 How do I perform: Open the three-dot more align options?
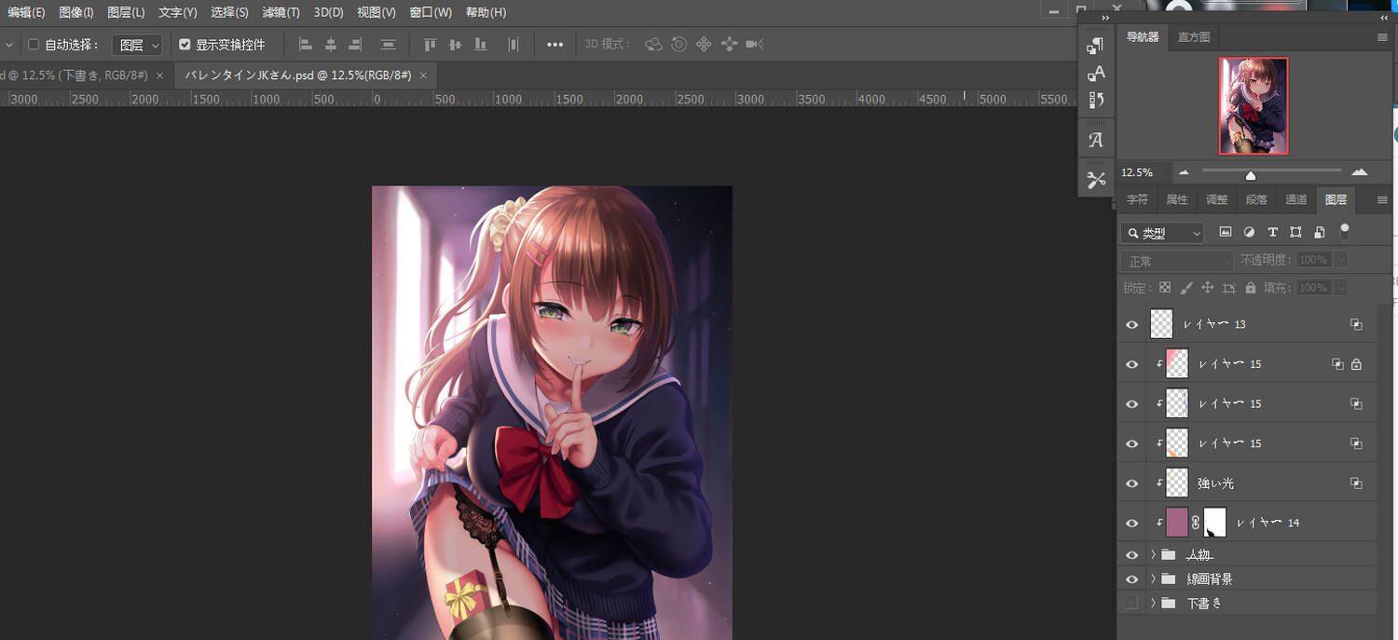click(x=555, y=45)
